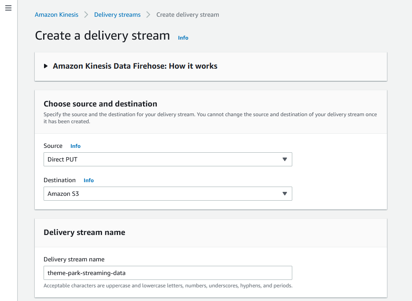Open Info link next to Destination
The image size is (412, 301).
(x=88, y=180)
